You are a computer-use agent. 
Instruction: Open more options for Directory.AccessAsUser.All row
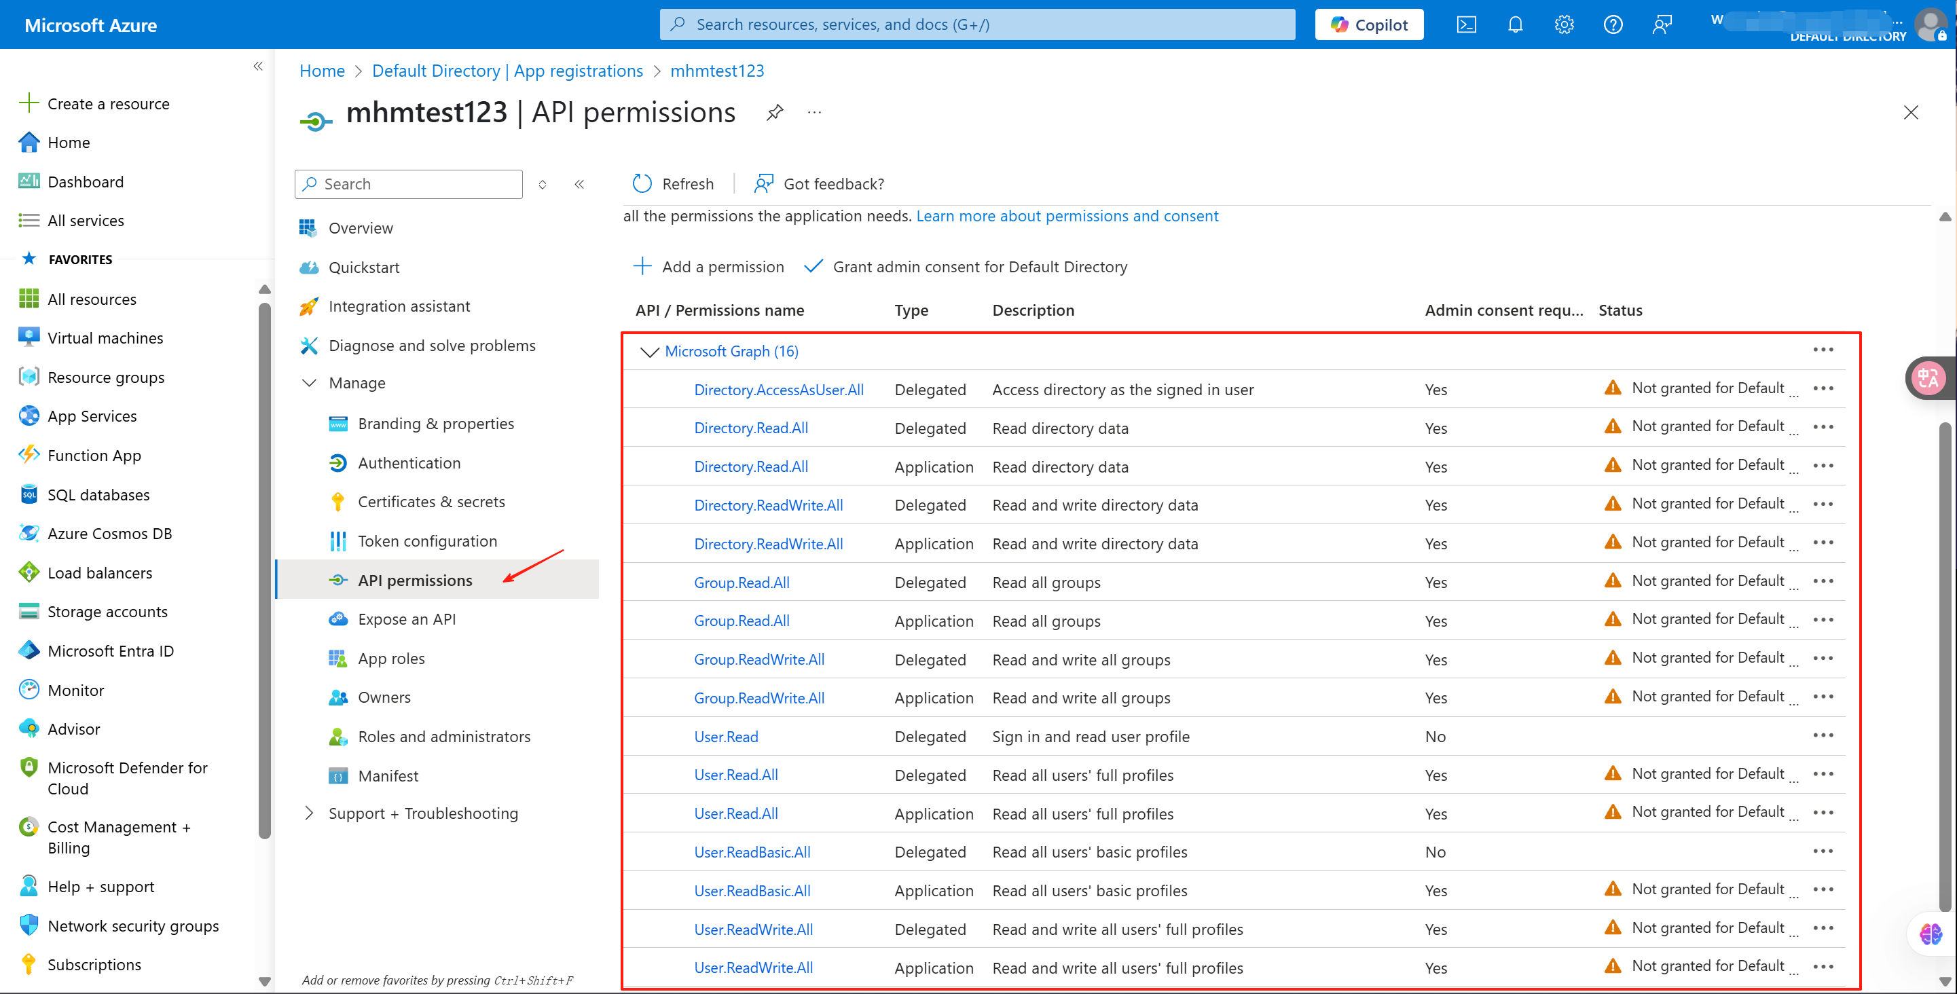tap(1823, 388)
